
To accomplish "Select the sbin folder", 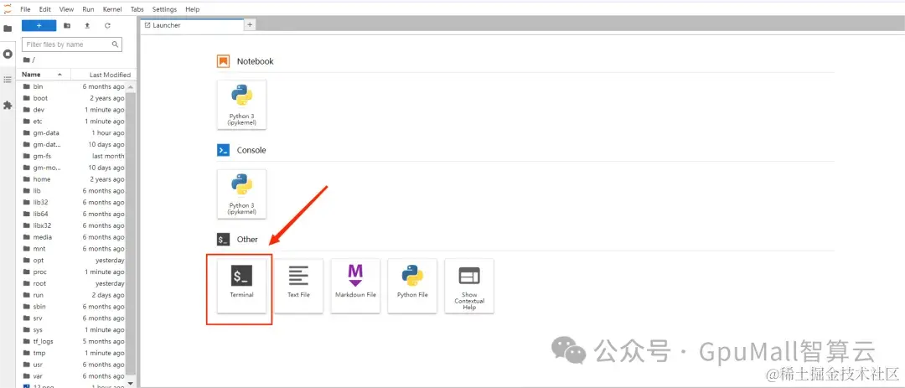I will click(x=73, y=307).
